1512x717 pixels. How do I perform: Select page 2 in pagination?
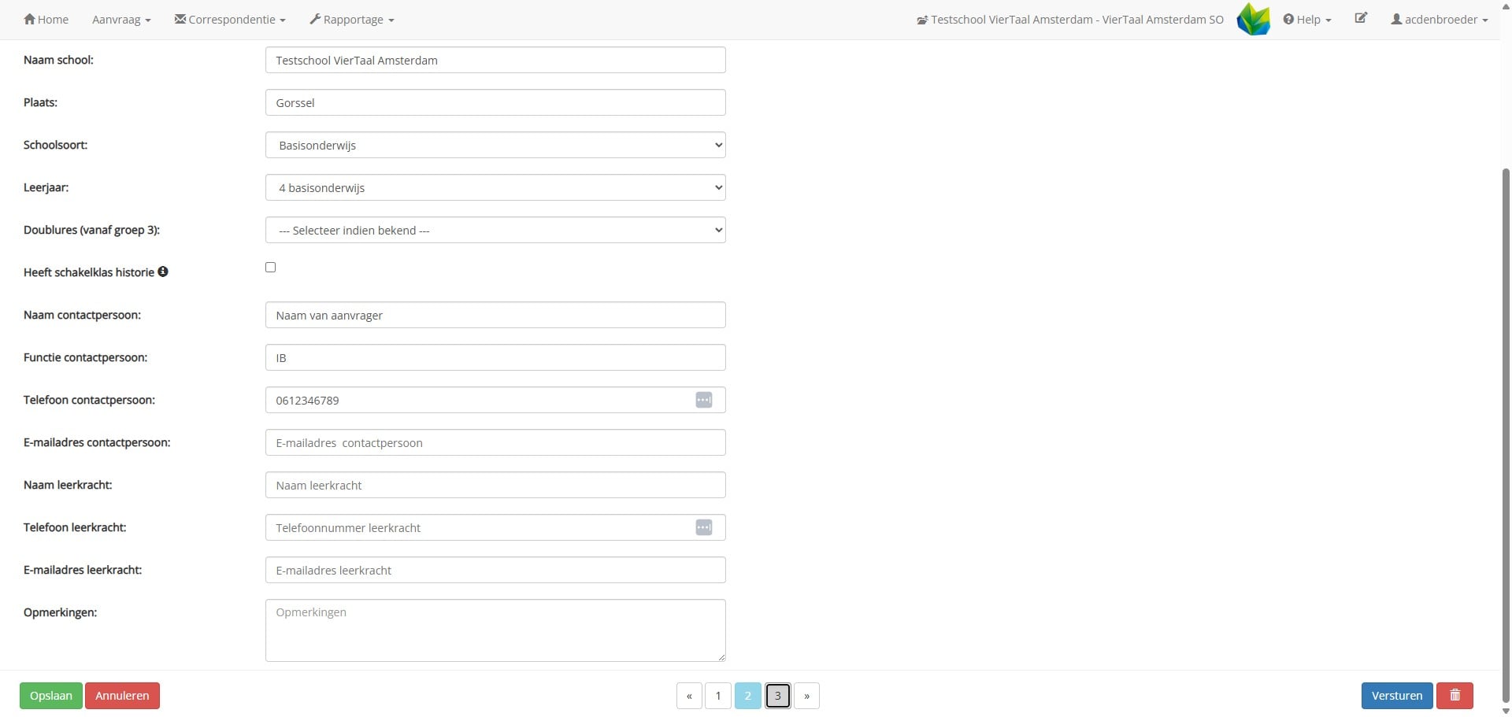pyautogui.click(x=748, y=696)
